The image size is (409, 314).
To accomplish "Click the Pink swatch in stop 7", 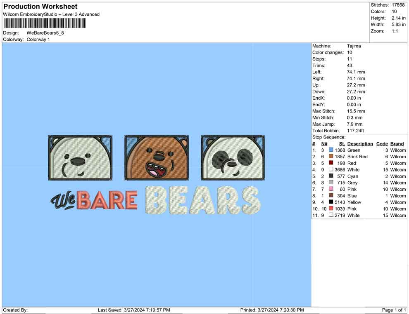I will pos(331,189).
